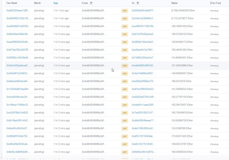
Task: Open recipient address 0xfa7c079c82abba2
Action: [143, 34]
